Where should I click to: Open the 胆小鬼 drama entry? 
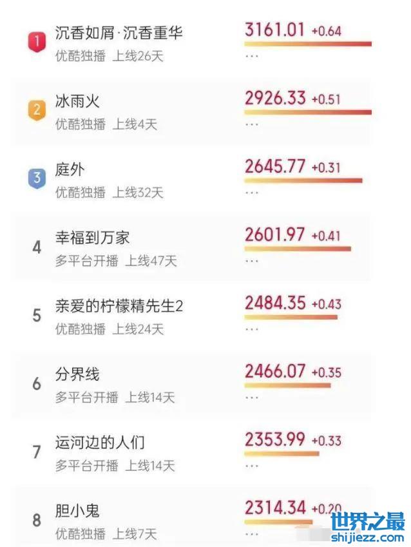77,511
